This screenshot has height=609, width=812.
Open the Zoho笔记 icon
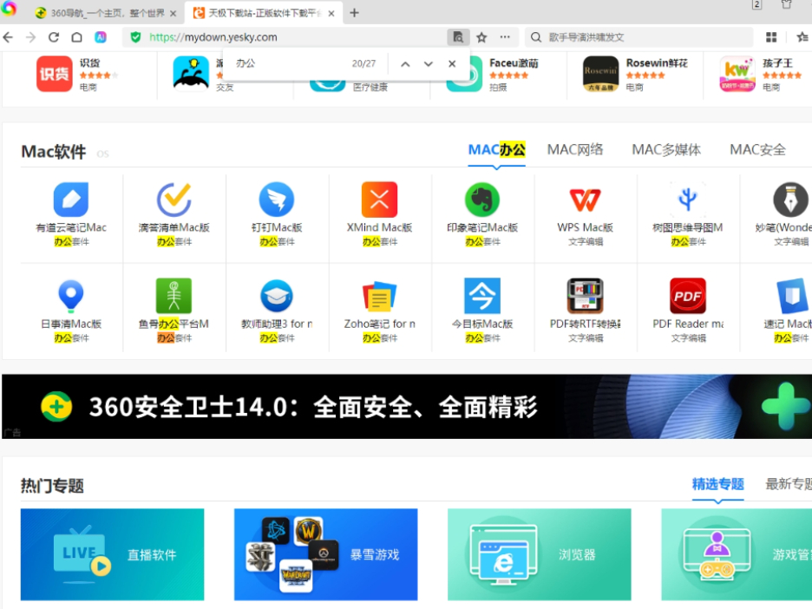(380, 296)
